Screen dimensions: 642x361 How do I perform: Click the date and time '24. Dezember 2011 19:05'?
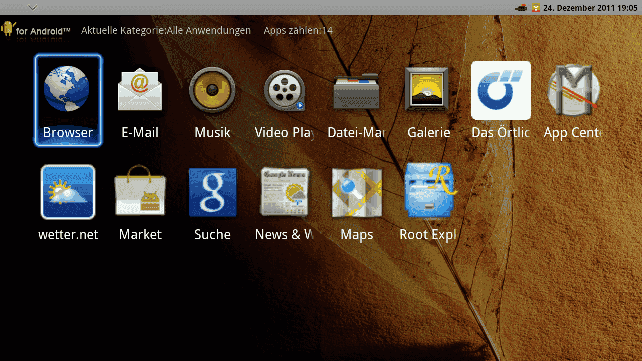click(590, 8)
